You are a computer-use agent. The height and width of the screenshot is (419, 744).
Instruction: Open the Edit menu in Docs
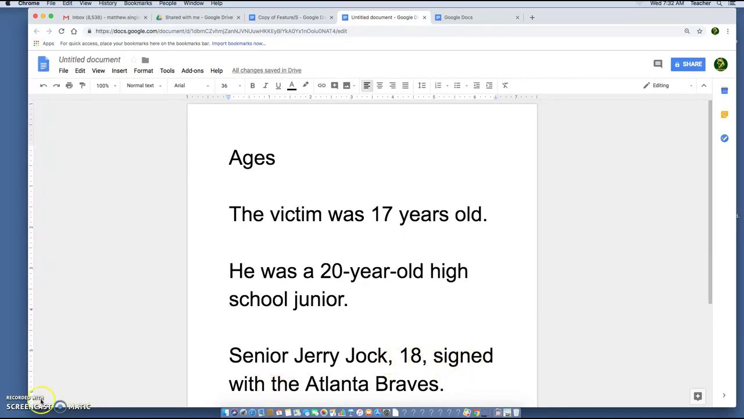coord(80,70)
